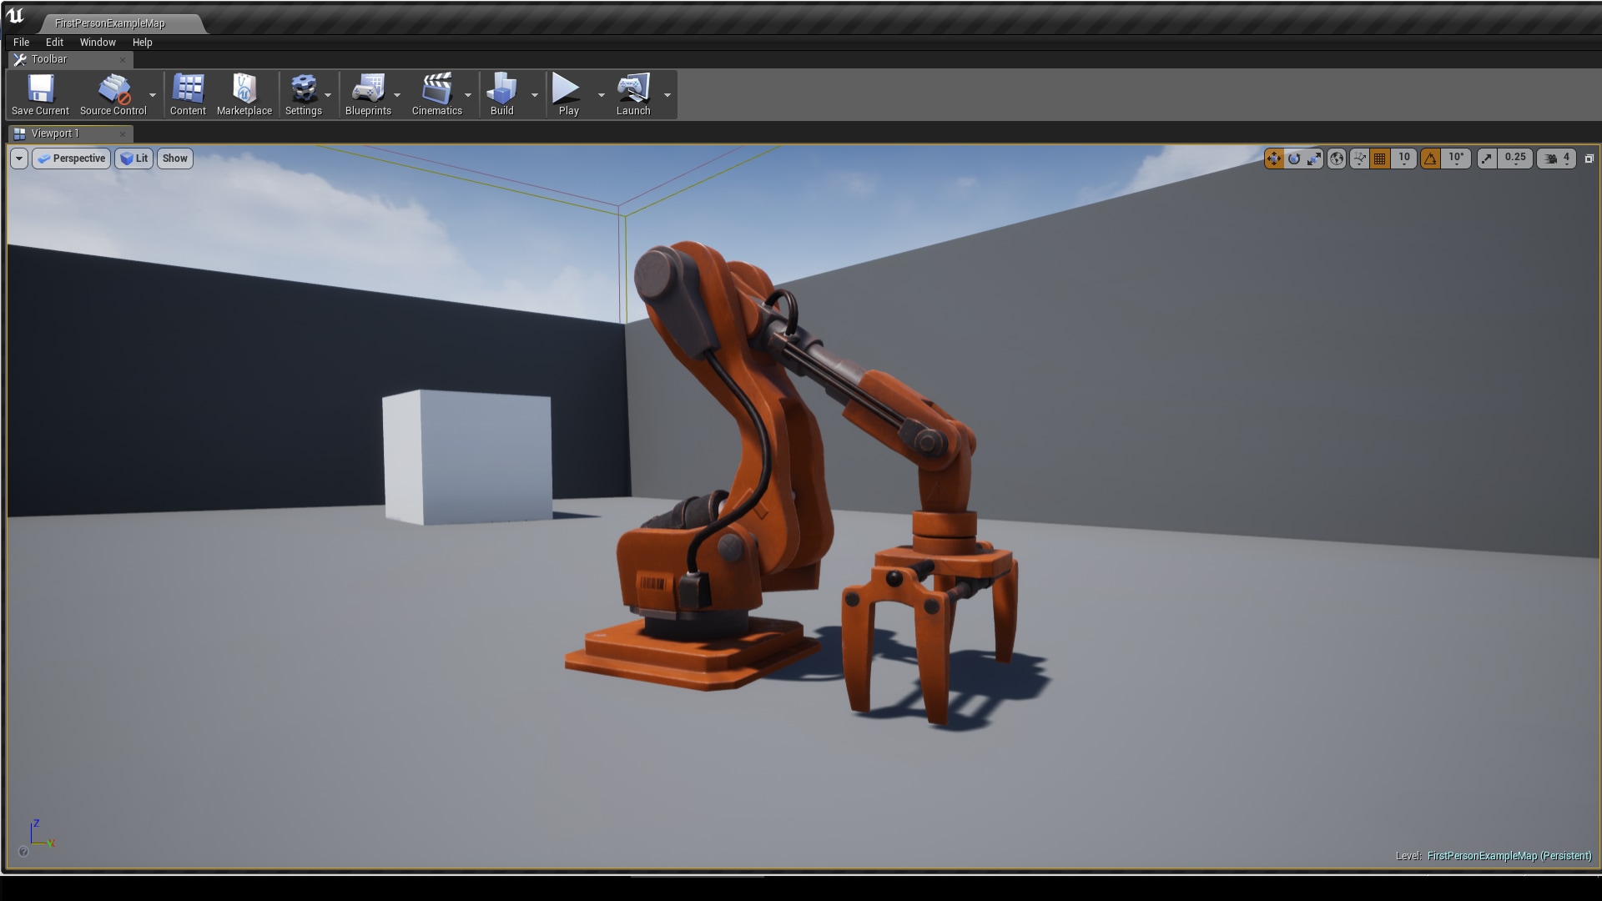Toggle grid snapping on or off
1602x901 pixels.
1379,159
